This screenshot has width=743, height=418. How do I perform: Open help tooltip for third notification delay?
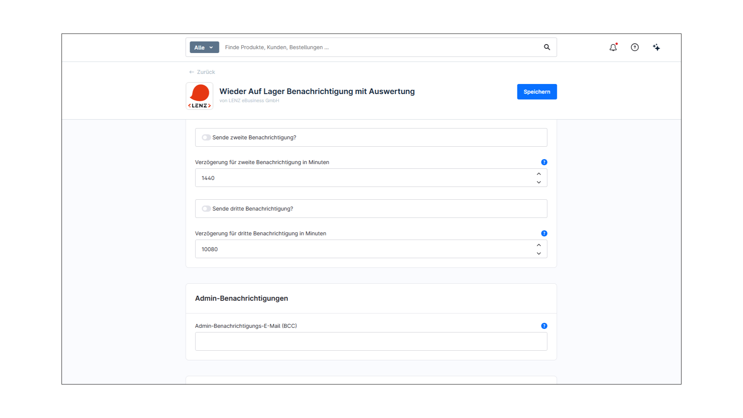pos(544,233)
